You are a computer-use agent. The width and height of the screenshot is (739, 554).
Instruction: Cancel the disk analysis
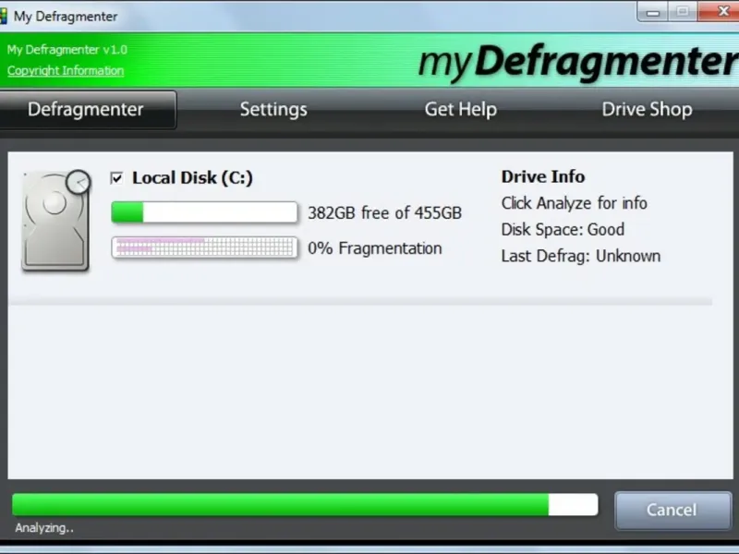coord(673,511)
